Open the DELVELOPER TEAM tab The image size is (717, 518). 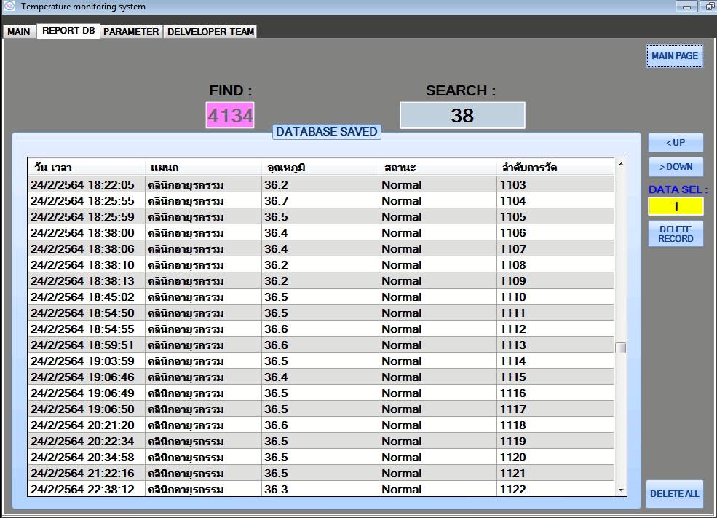[210, 32]
